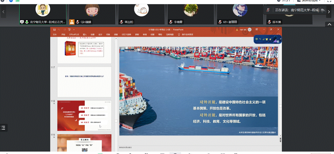Open the 切换 tab

pos(108,34)
